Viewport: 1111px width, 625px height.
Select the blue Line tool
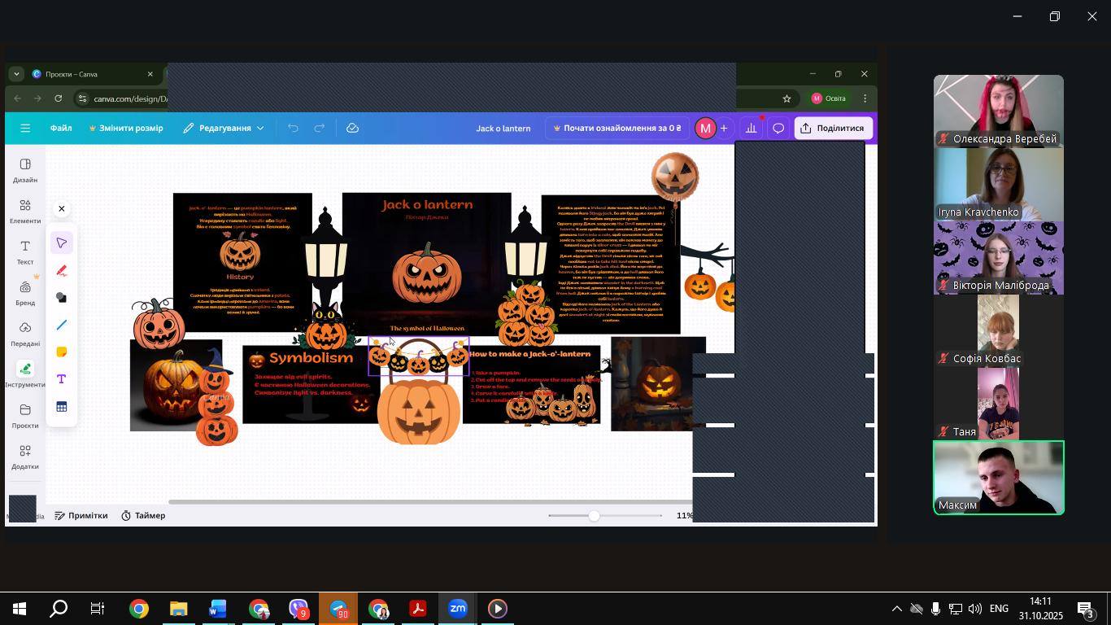point(61,326)
